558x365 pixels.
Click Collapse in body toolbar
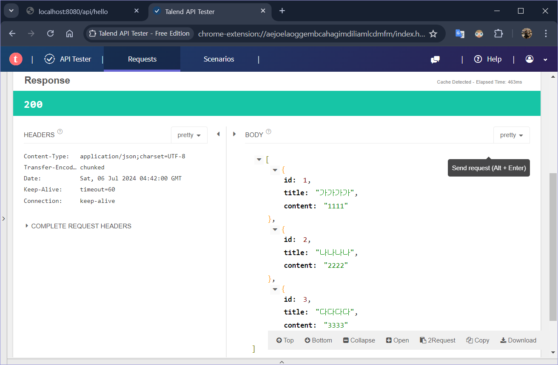(359, 340)
